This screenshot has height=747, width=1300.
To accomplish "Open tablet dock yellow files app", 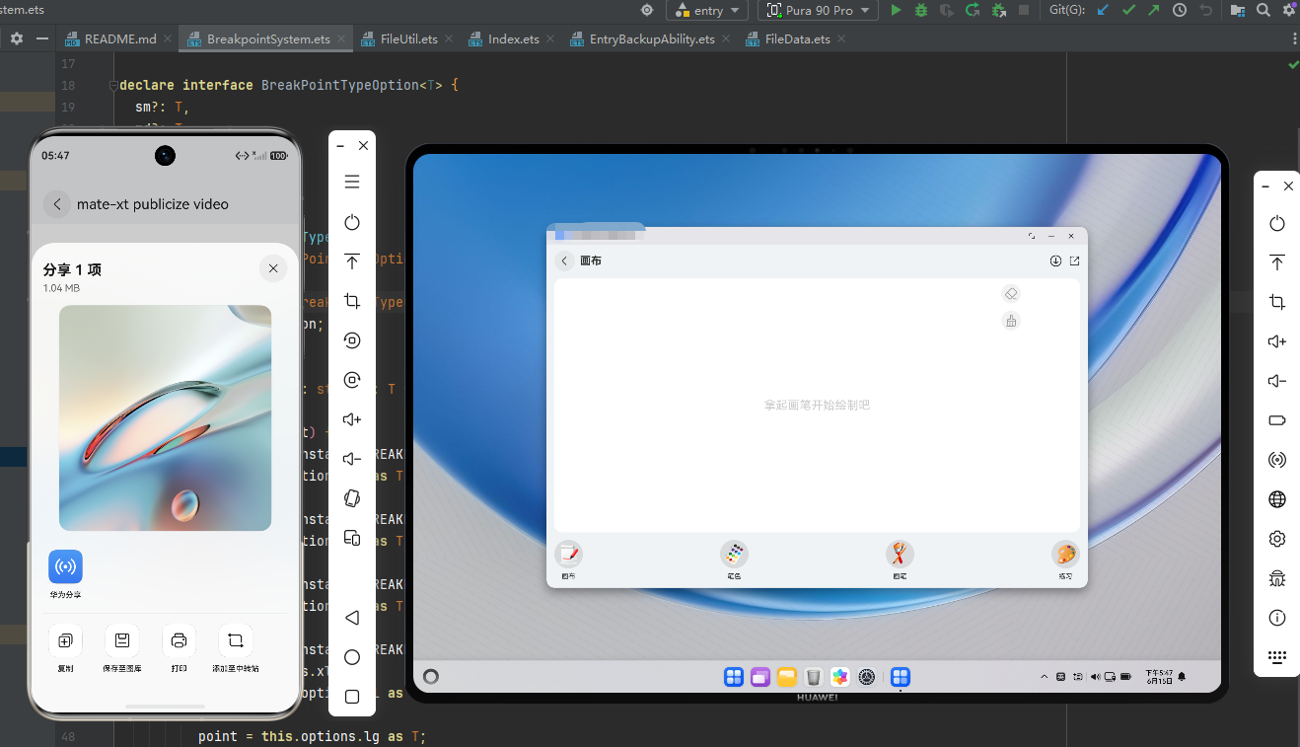I will click(x=786, y=677).
